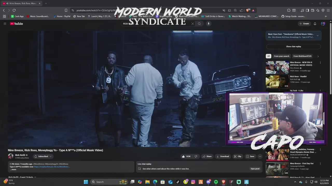Click Show chat replay button
The image size is (332, 186).
click(x=294, y=47)
